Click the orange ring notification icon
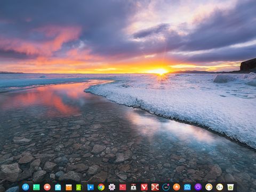 point(209,187)
